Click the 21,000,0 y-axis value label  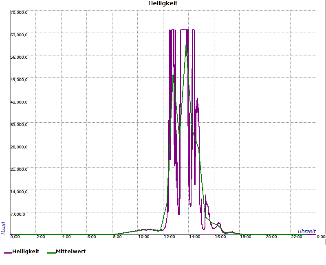click(x=19, y=169)
